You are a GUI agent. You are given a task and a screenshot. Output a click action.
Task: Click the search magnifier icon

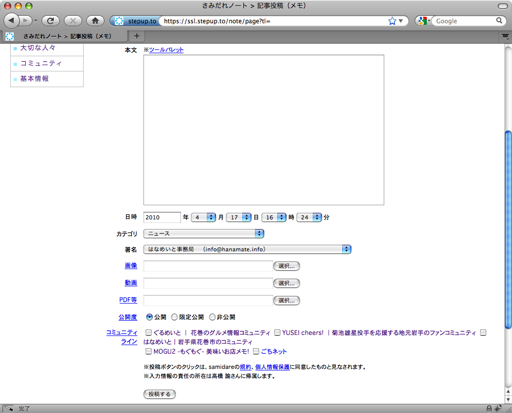pyautogui.click(x=499, y=21)
